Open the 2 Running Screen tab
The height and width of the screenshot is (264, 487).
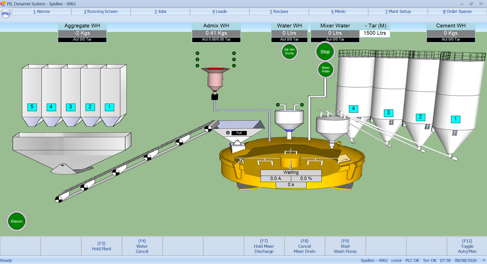[101, 11]
